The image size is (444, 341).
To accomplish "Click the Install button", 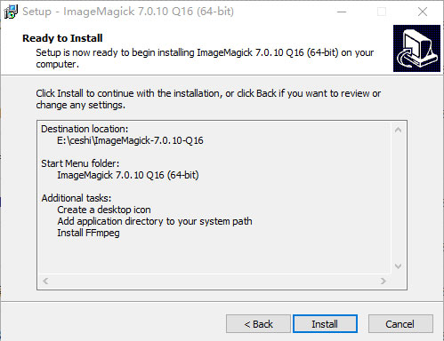I will [325, 324].
